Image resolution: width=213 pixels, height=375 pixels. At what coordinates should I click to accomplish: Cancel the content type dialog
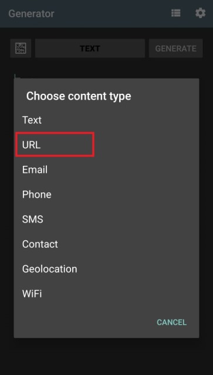(171, 322)
